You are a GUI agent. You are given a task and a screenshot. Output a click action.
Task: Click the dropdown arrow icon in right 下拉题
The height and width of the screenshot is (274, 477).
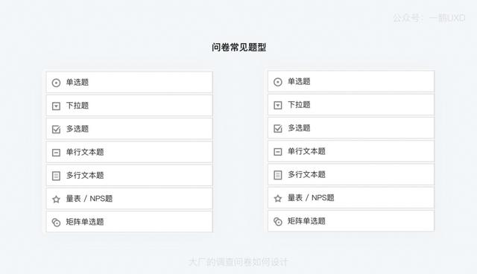[278, 105]
